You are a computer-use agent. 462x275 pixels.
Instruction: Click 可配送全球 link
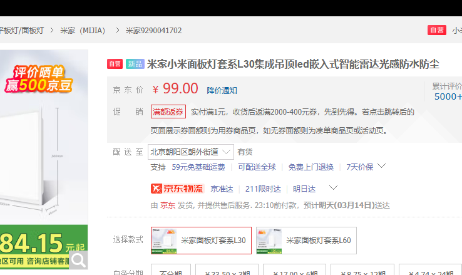(x=257, y=167)
